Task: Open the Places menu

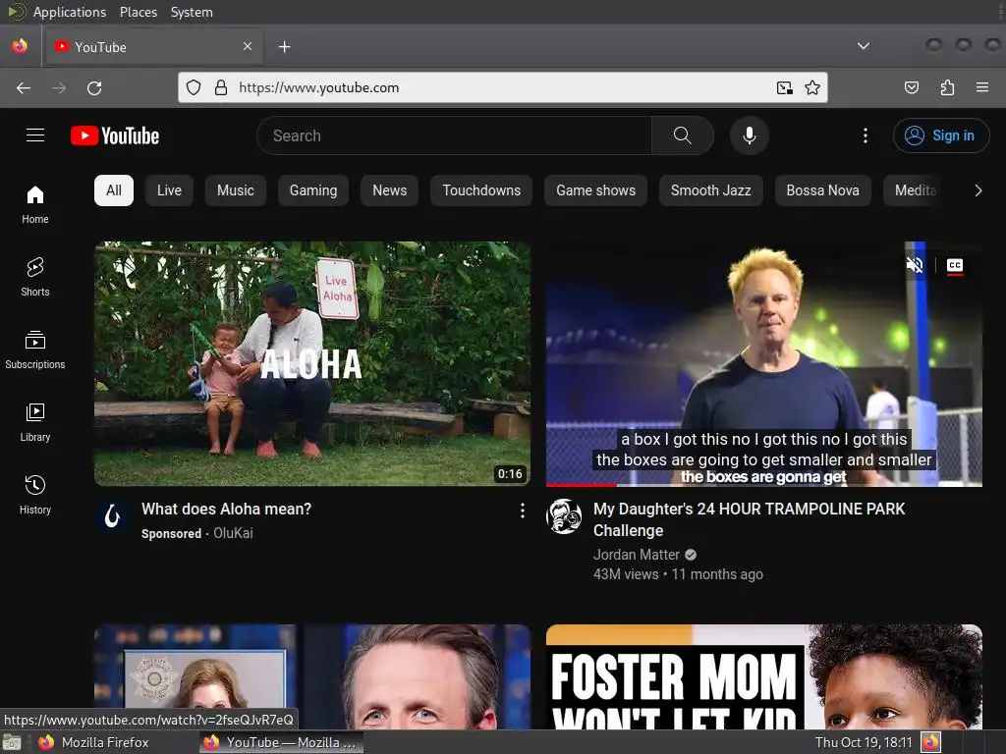Action: tap(138, 12)
